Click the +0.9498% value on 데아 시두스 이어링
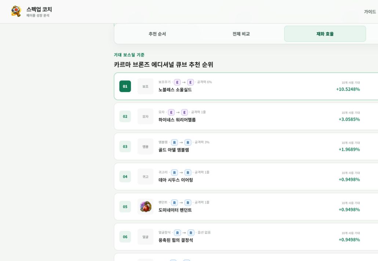 [x=349, y=180]
